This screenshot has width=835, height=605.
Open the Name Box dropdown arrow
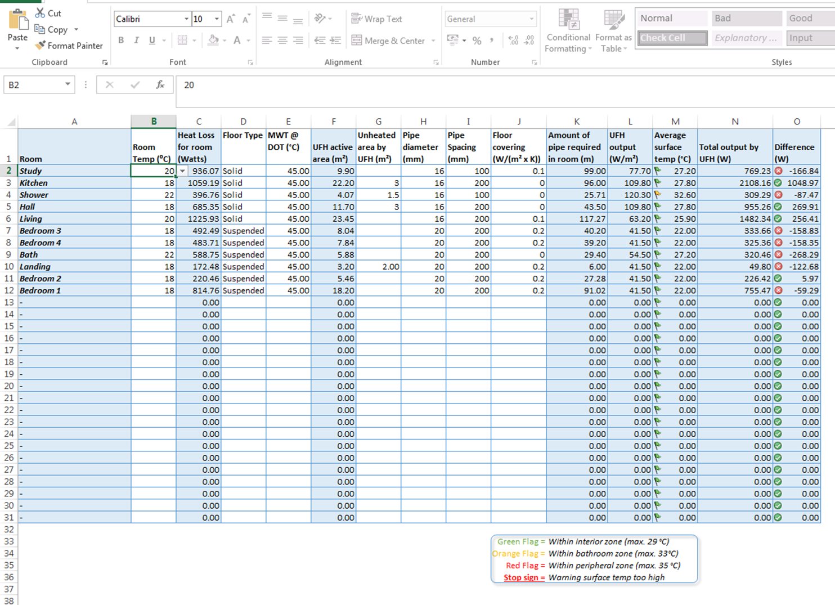[x=68, y=84]
